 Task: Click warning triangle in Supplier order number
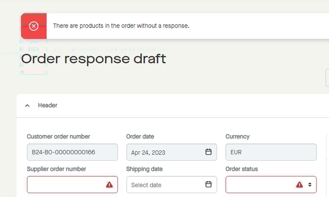coord(109,185)
